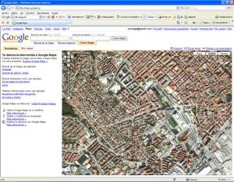Click the Granada example search link
Screen dimensions: 234x182
click(6, 70)
